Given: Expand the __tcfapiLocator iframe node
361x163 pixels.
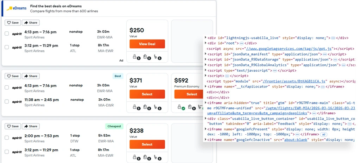Looking at the screenshot, I should [x=205, y=86].
